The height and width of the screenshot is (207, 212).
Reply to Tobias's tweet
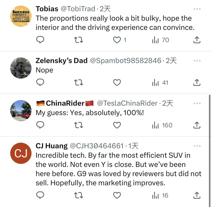(40, 40)
